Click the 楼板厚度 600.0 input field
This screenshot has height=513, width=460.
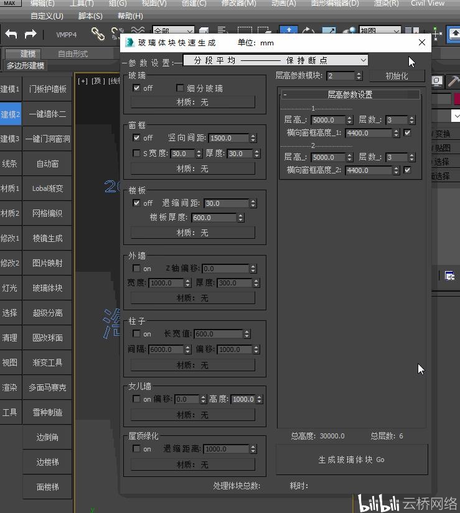tap(214, 218)
